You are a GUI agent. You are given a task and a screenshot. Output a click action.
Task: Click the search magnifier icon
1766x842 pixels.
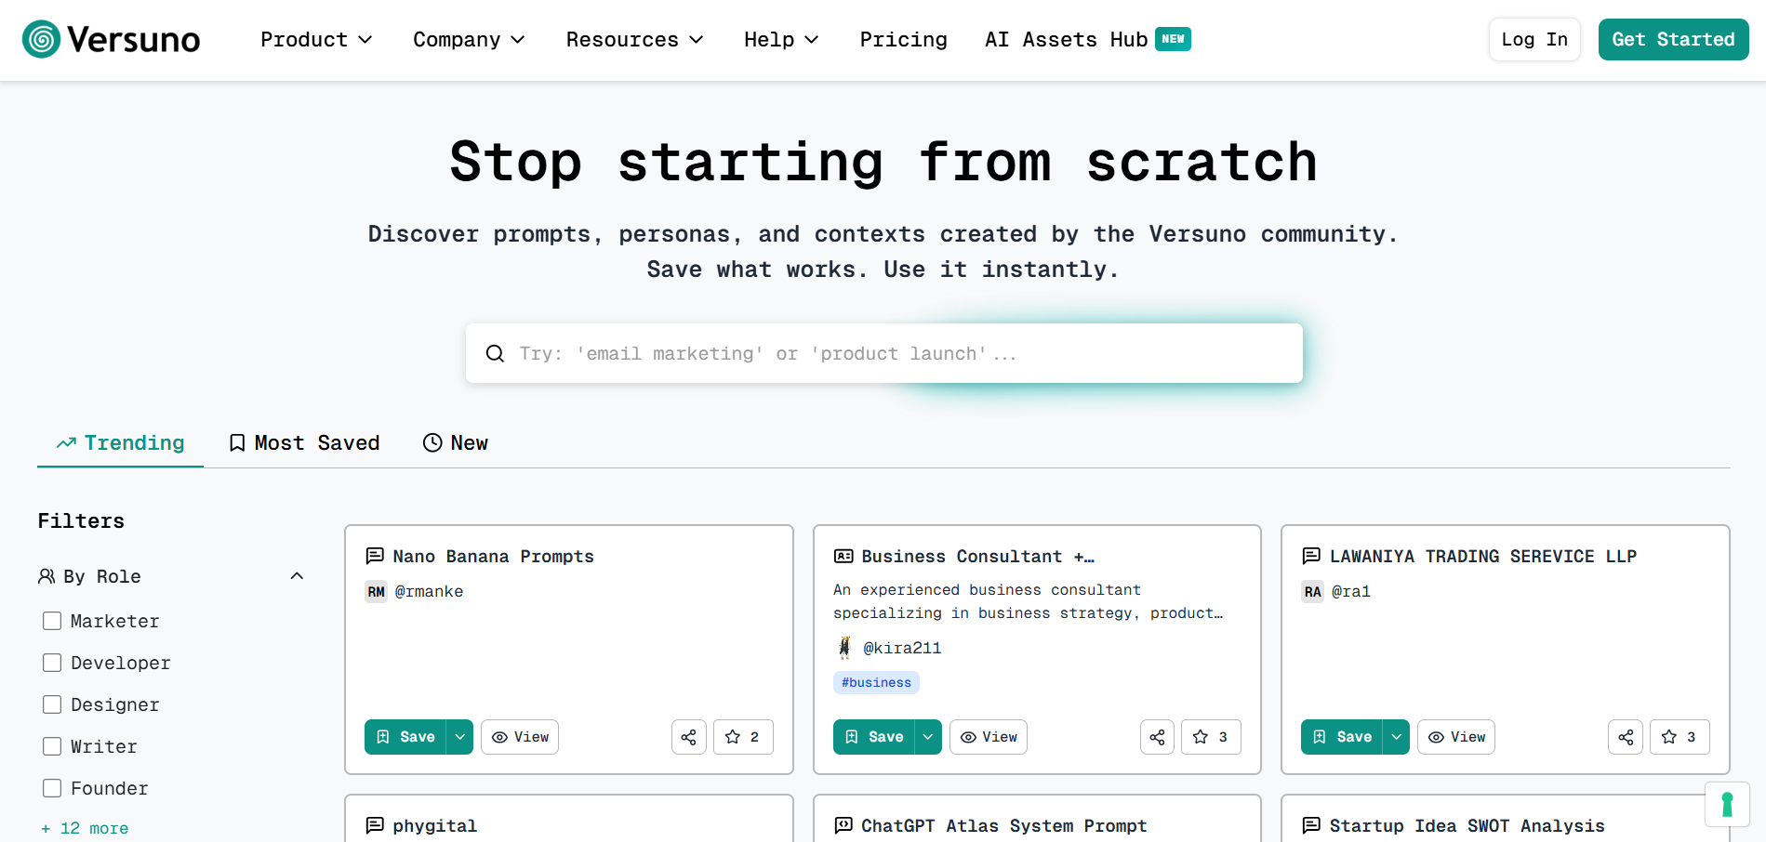click(495, 353)
